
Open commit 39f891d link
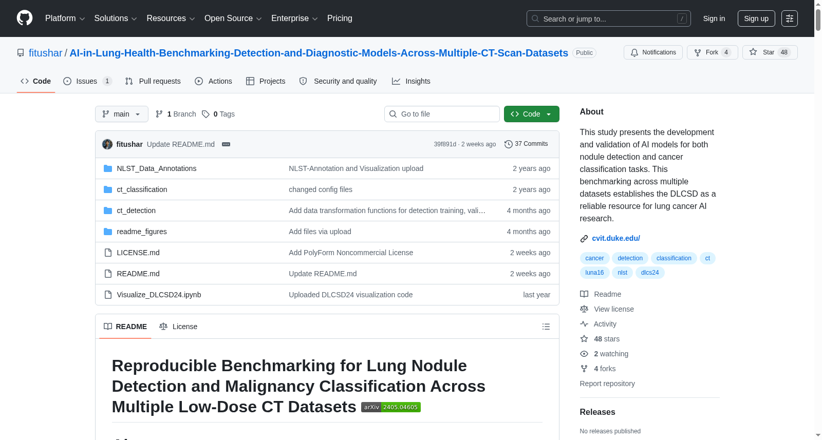(x=445, y=144)
